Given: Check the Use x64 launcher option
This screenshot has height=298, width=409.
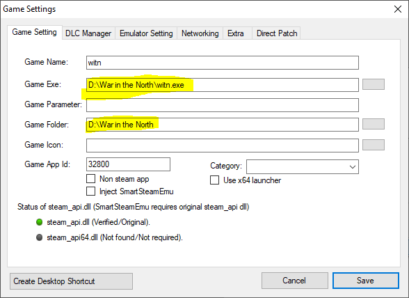Looking at the screenshot, I should [x=214, y=180].
